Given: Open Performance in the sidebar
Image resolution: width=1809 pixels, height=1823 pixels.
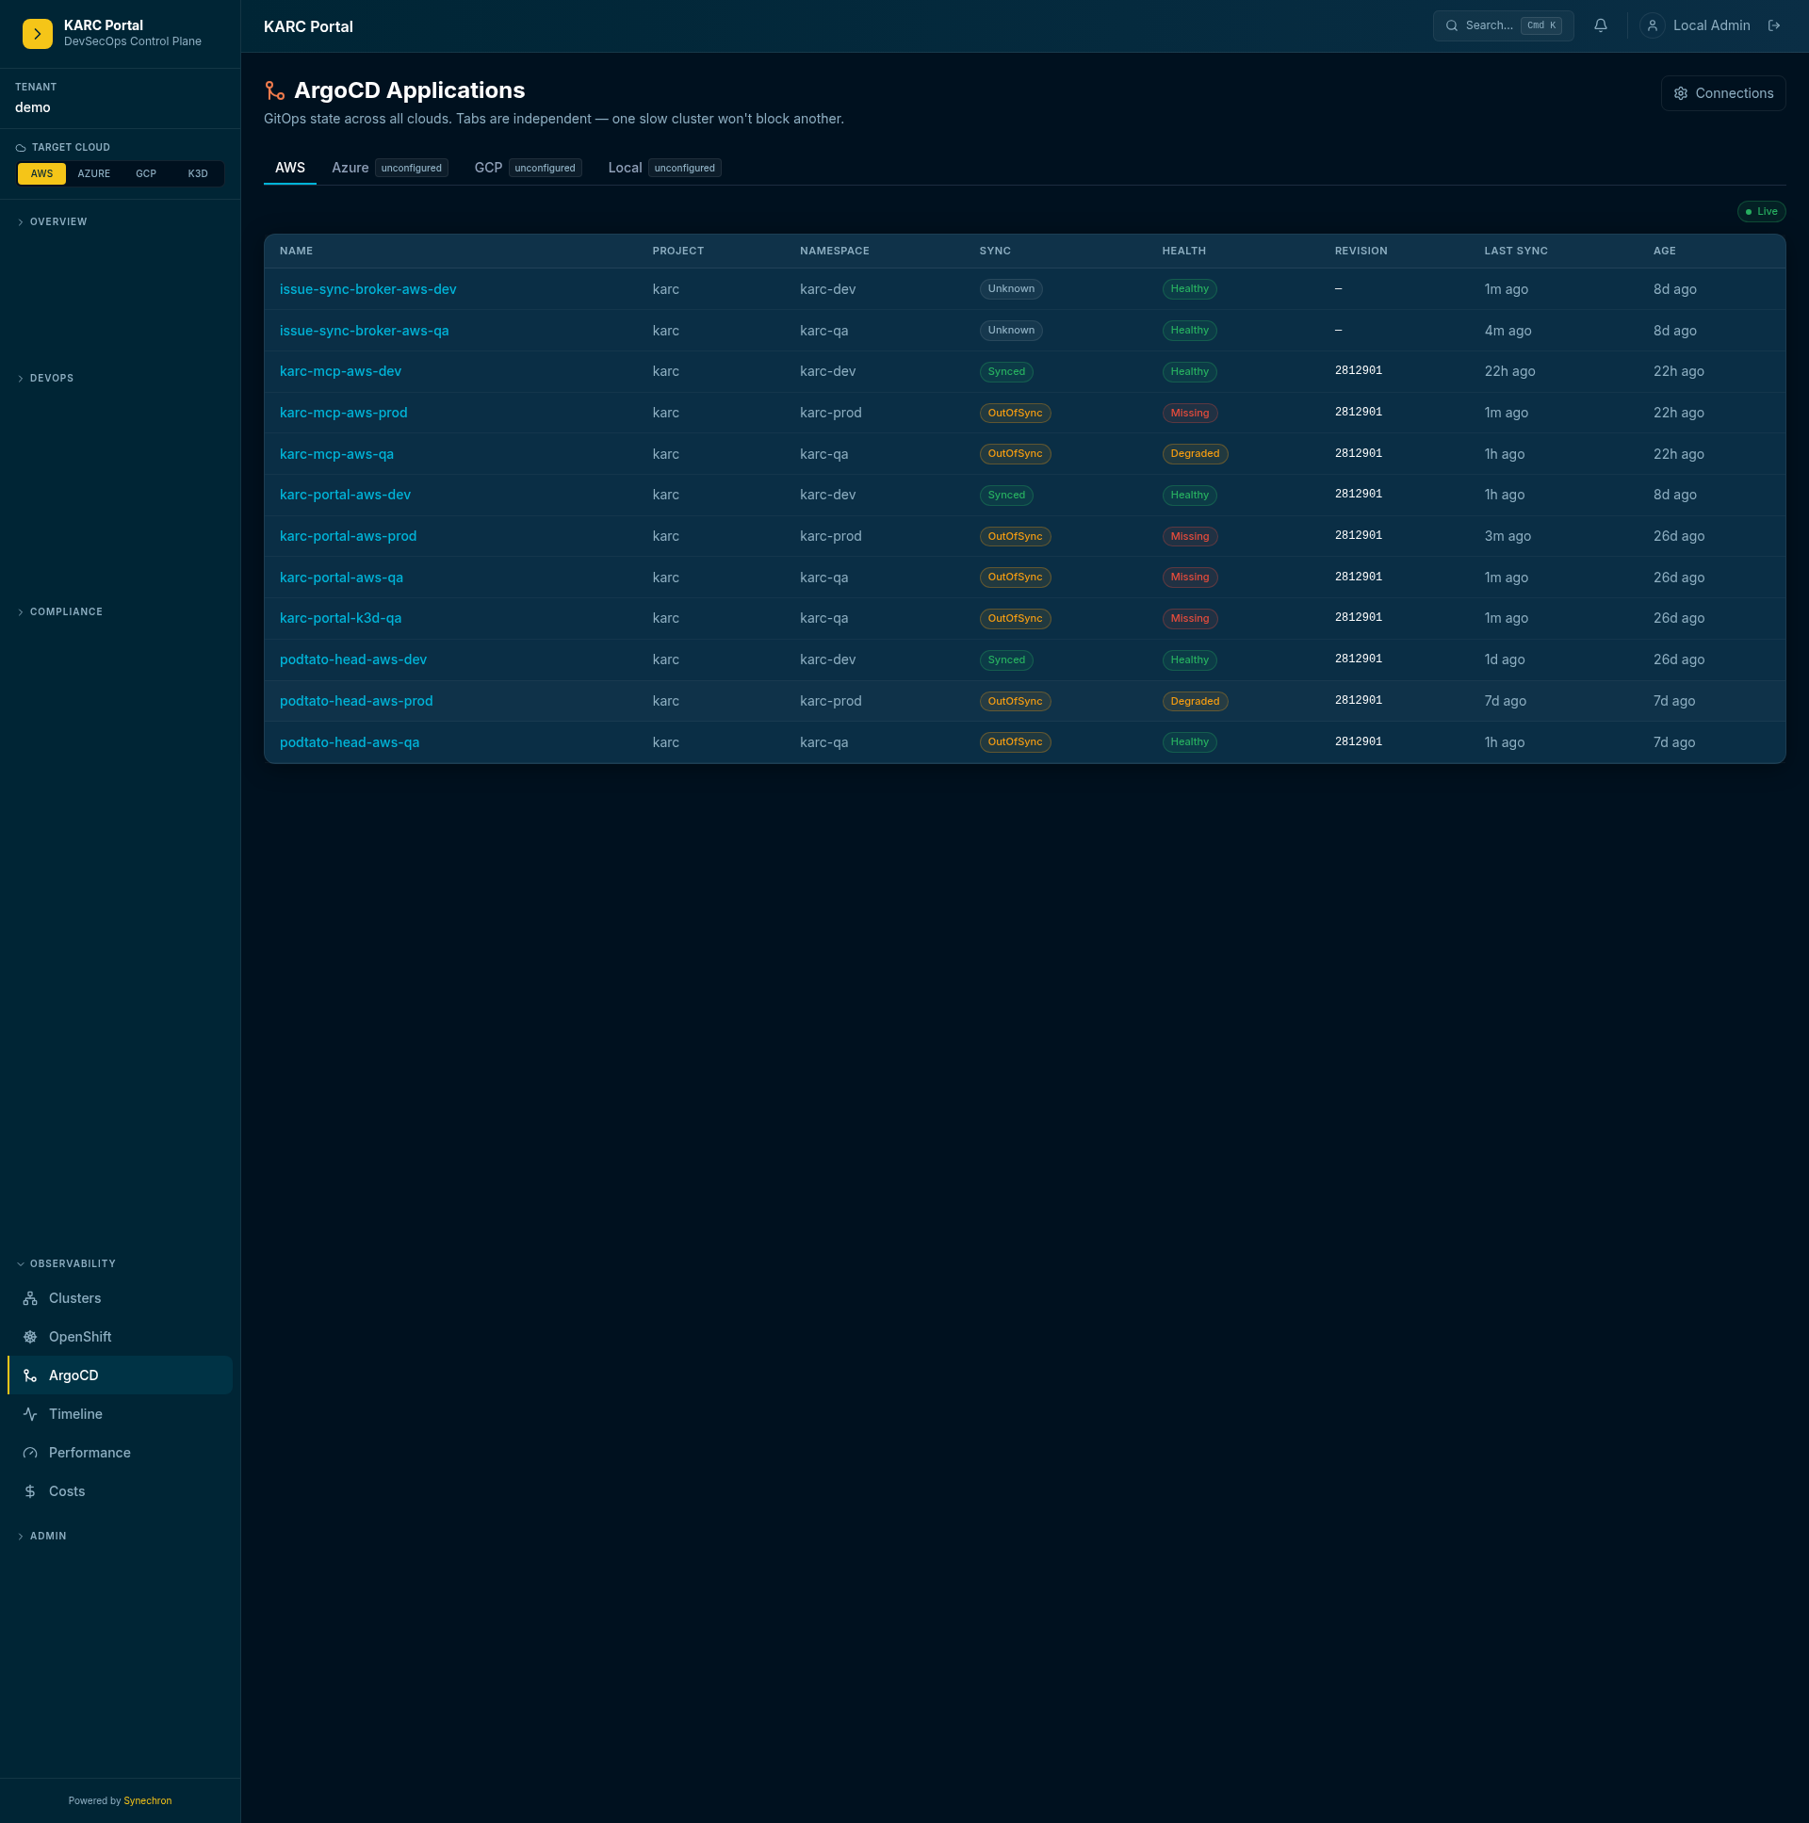Looking at the screenshot, I should click(x=120, y=1453).
